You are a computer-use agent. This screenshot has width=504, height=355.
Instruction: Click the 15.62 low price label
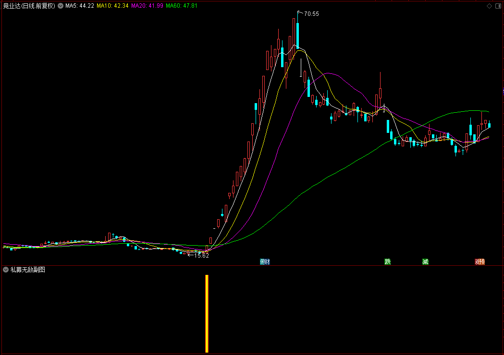(201, 256)
